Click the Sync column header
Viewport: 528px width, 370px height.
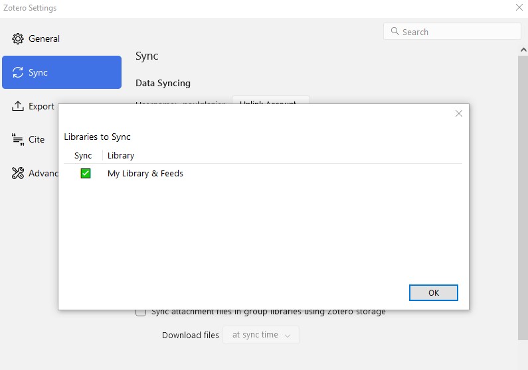tap(83, 156)
